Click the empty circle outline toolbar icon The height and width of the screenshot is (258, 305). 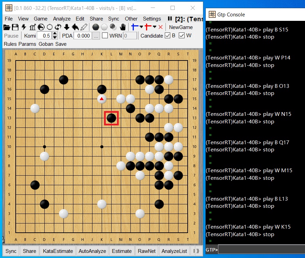pos(49,27)
